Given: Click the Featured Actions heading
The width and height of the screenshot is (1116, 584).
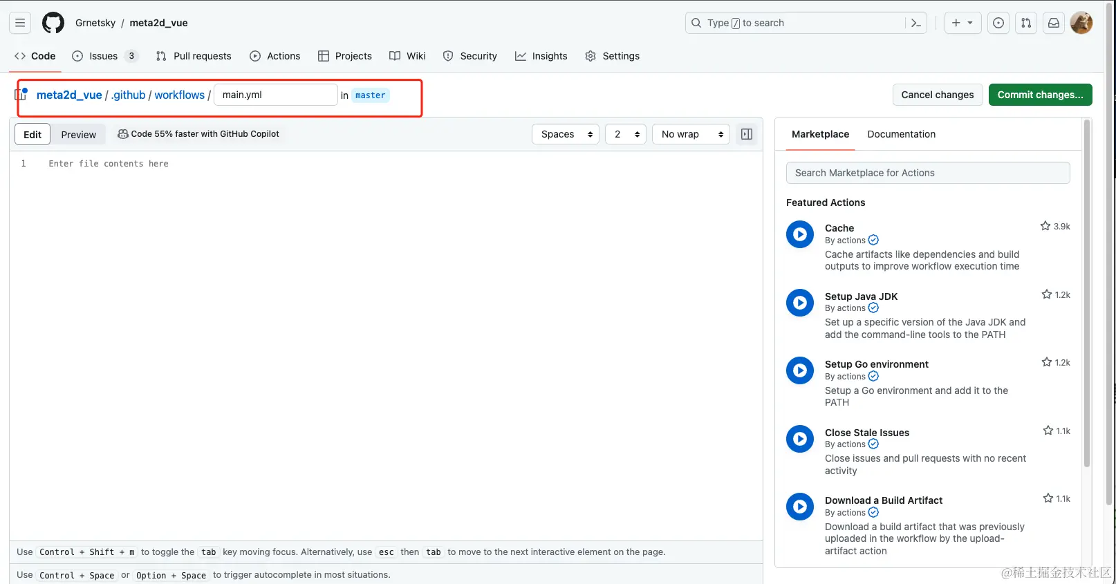Looking at the screenshot, I should 826,202.
